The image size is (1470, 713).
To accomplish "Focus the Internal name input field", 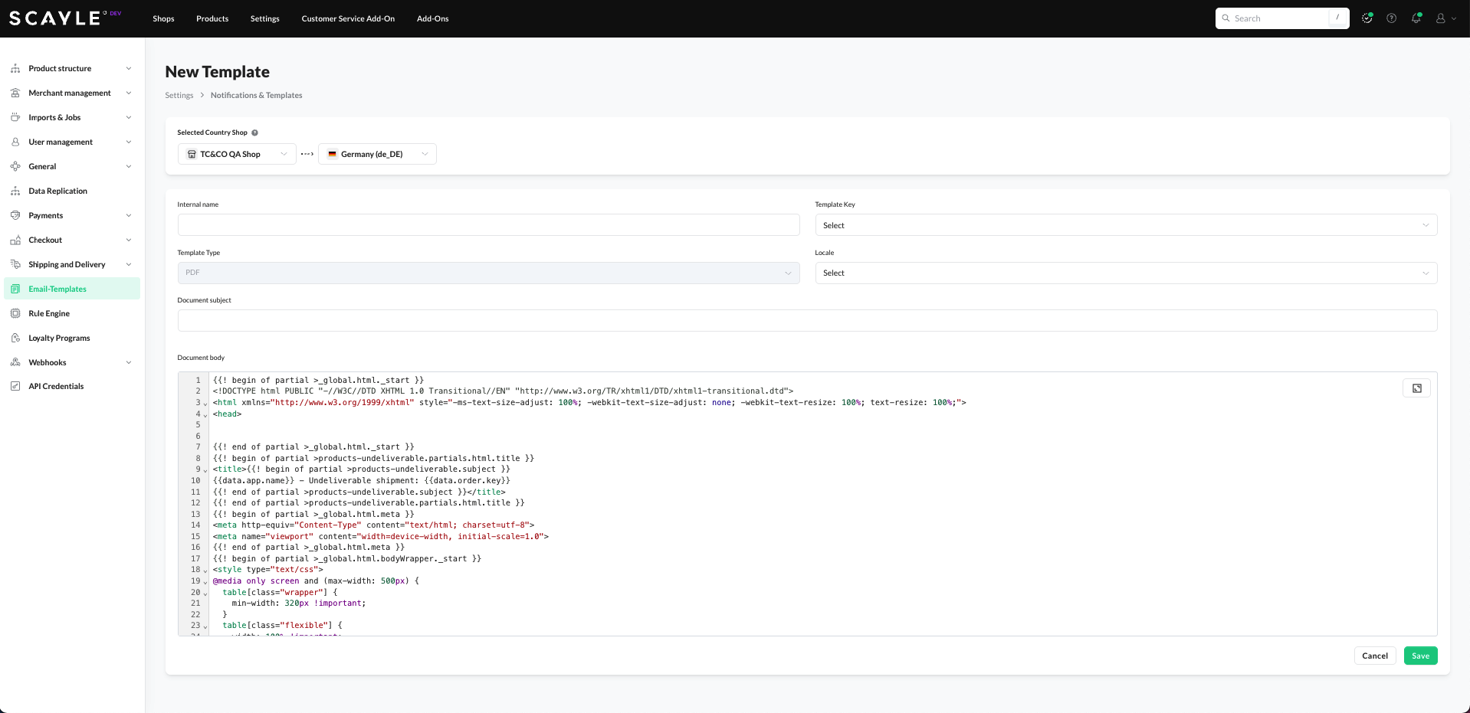I will pos(488,225).
